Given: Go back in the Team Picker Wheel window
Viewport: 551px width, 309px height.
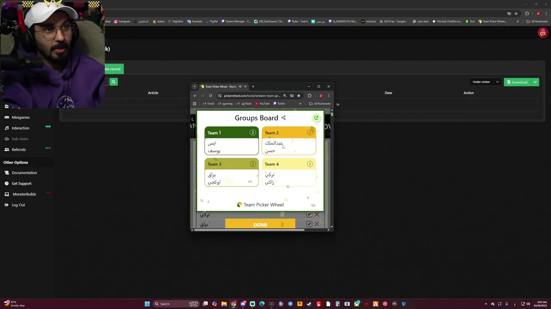Looking at the screenshot, I should (195, 96).
